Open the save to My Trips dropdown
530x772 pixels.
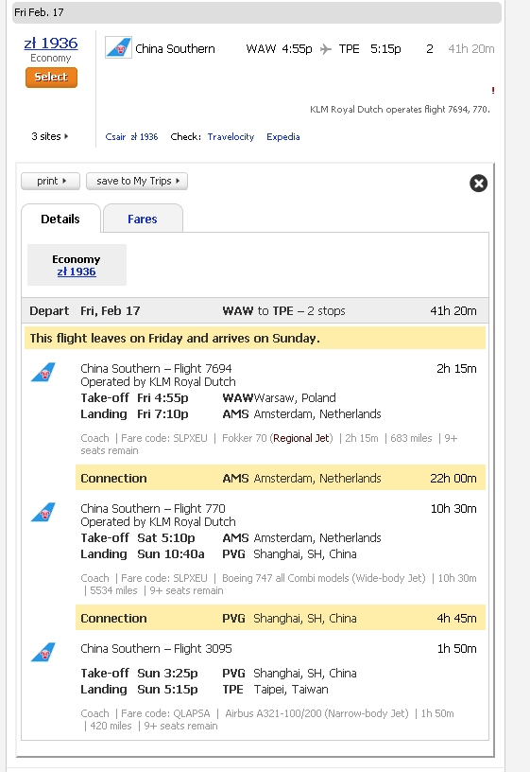[137, 181]
